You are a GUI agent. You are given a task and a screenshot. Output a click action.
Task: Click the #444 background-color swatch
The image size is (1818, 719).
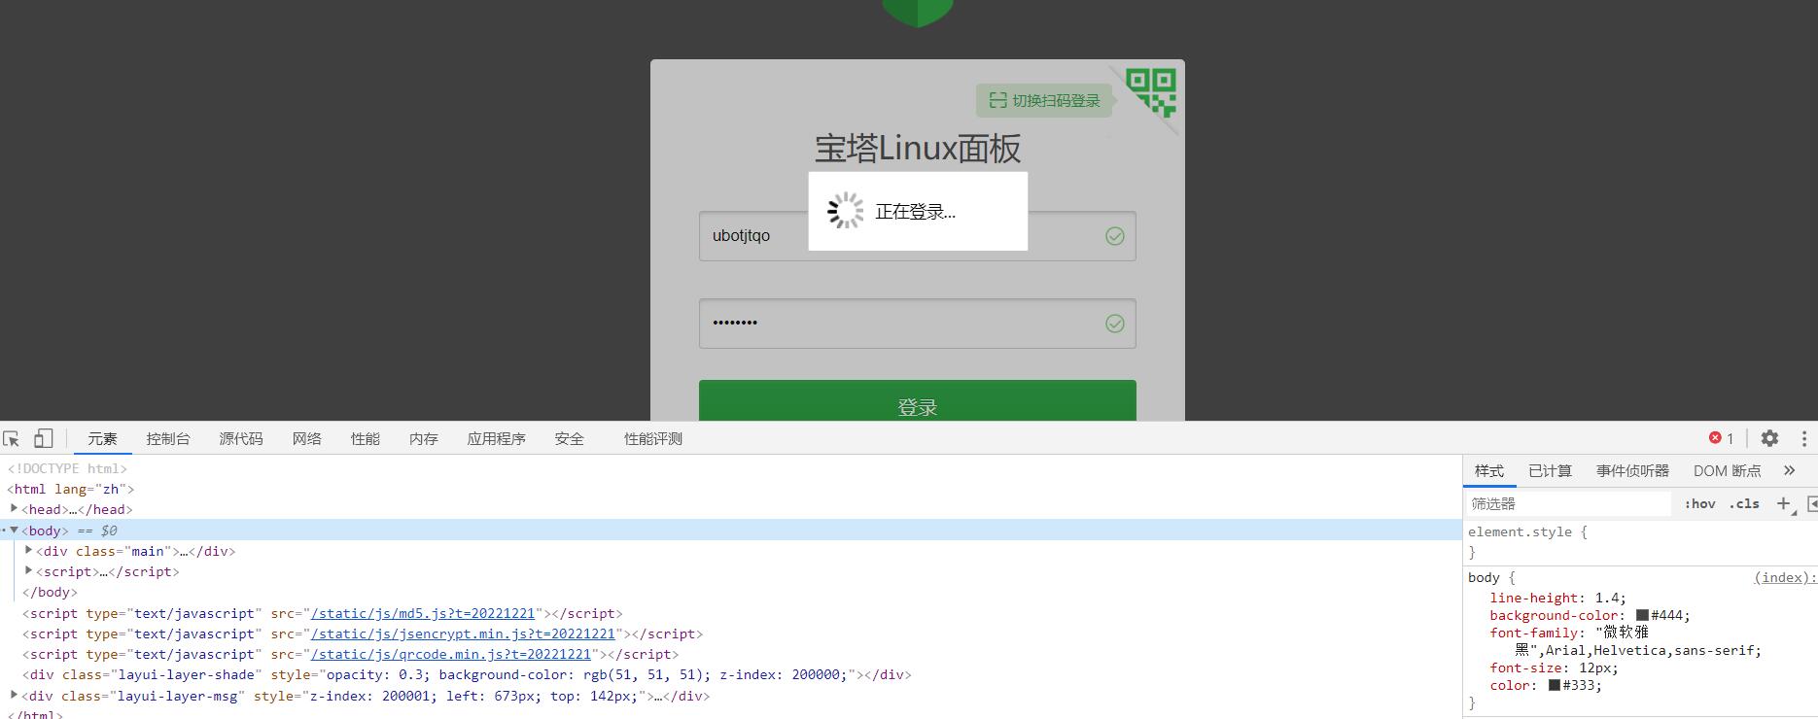[x=1642, y=615]
